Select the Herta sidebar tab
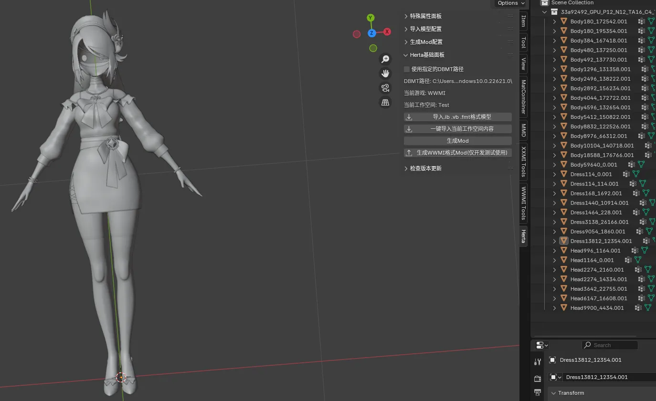656x401 pixels. point(524,236)
